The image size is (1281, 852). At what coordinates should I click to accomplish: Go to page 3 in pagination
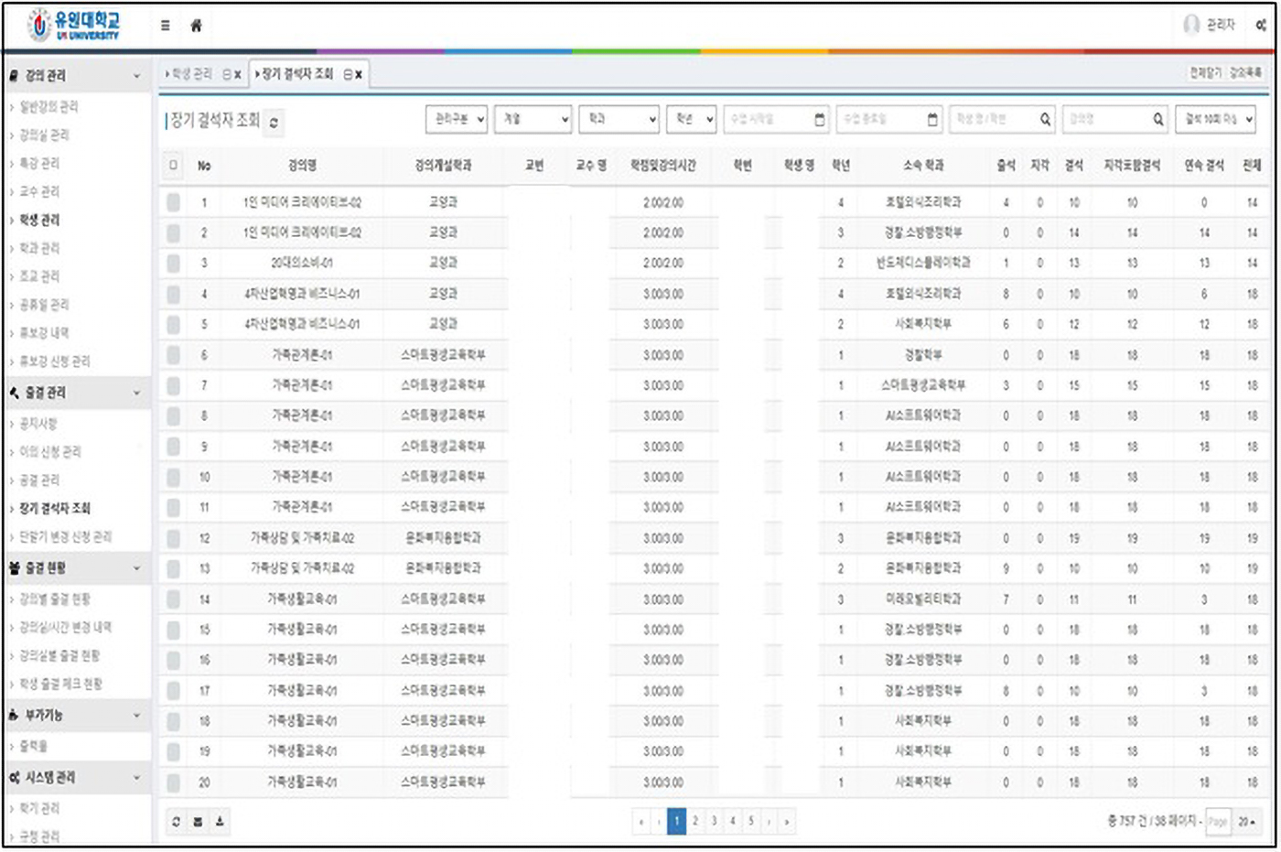714,822
